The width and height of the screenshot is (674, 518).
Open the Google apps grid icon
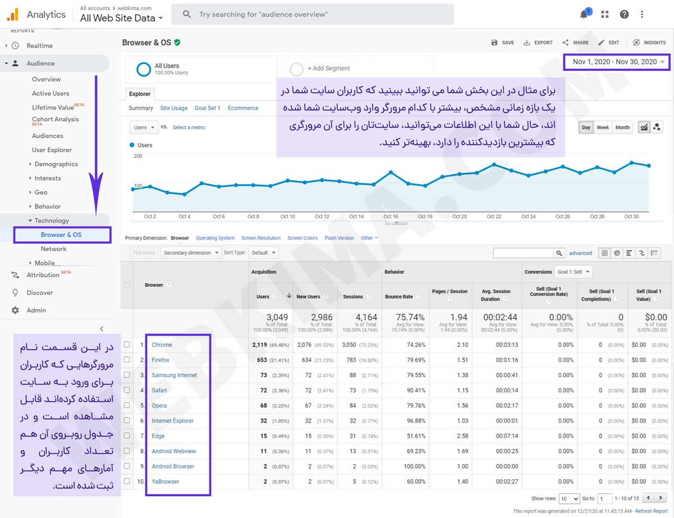click(605, 15)
